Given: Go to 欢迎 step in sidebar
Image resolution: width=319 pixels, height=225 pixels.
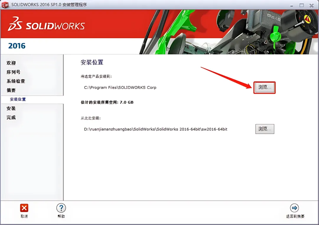Looking at the screenshot, I should pos(11,63).
